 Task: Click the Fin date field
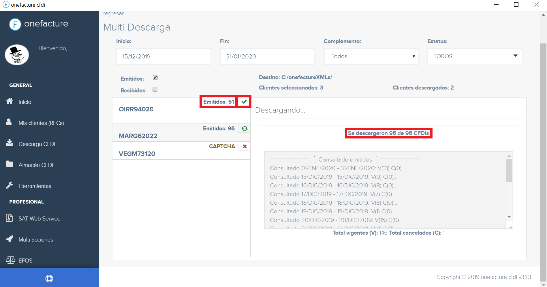267,56
